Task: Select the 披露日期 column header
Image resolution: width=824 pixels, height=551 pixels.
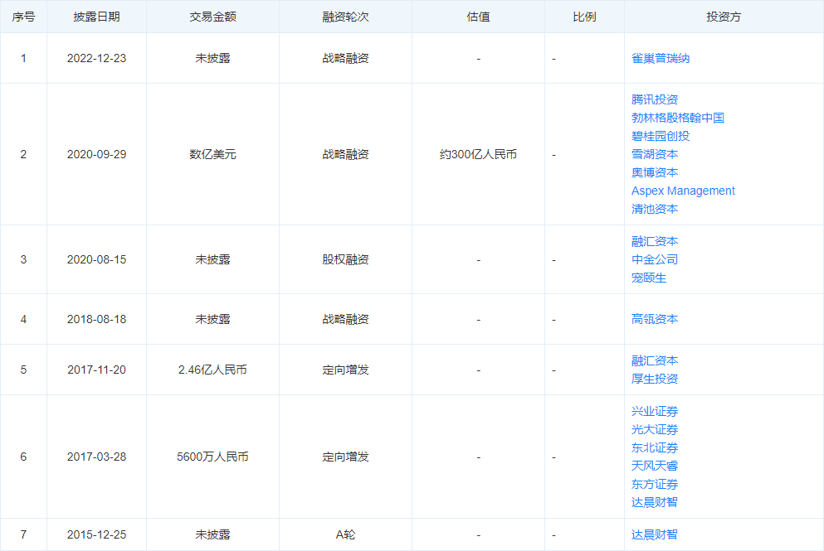Action: (97, 17)
